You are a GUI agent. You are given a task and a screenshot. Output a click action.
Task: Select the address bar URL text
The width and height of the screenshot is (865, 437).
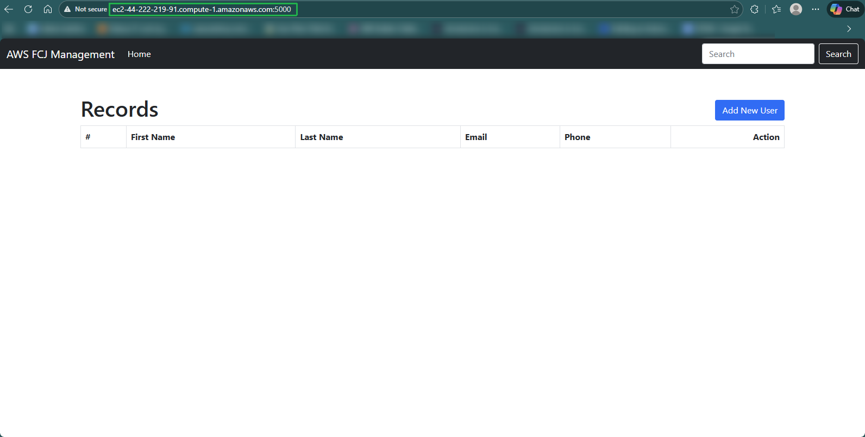tap(202, 9)
